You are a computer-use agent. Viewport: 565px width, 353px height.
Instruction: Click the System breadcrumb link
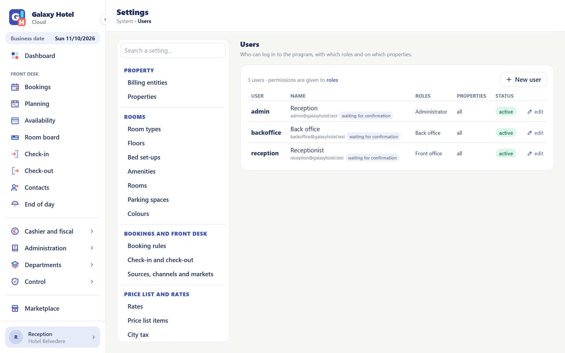point(125,21)
